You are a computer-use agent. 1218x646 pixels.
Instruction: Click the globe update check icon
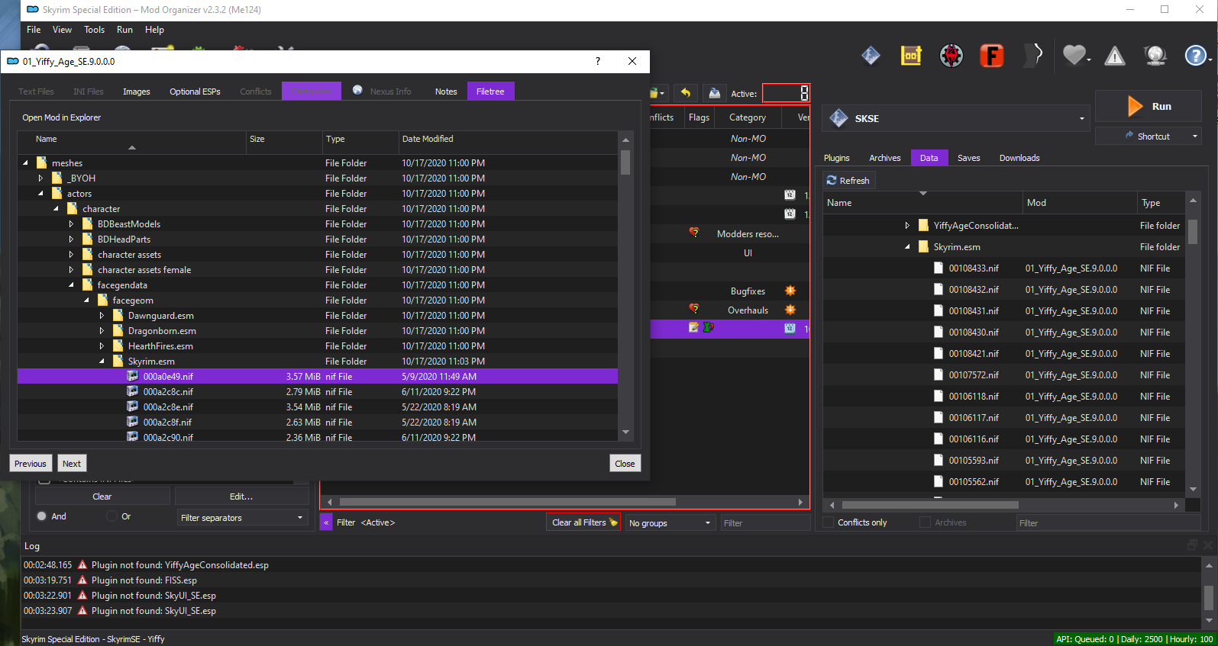pyautogui.click(x=1155, y=56)
